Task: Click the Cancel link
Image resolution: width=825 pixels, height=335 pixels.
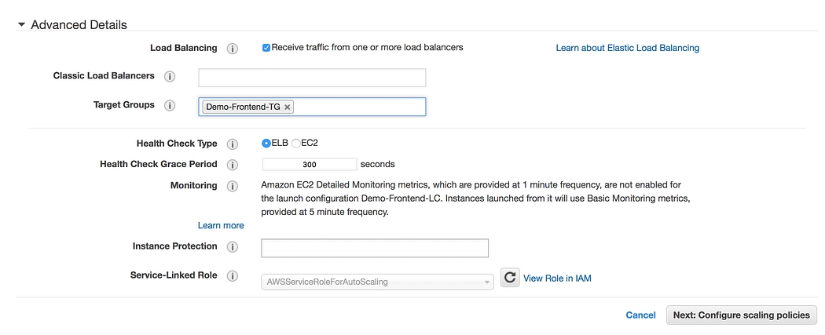Action: tap(640, 315)
